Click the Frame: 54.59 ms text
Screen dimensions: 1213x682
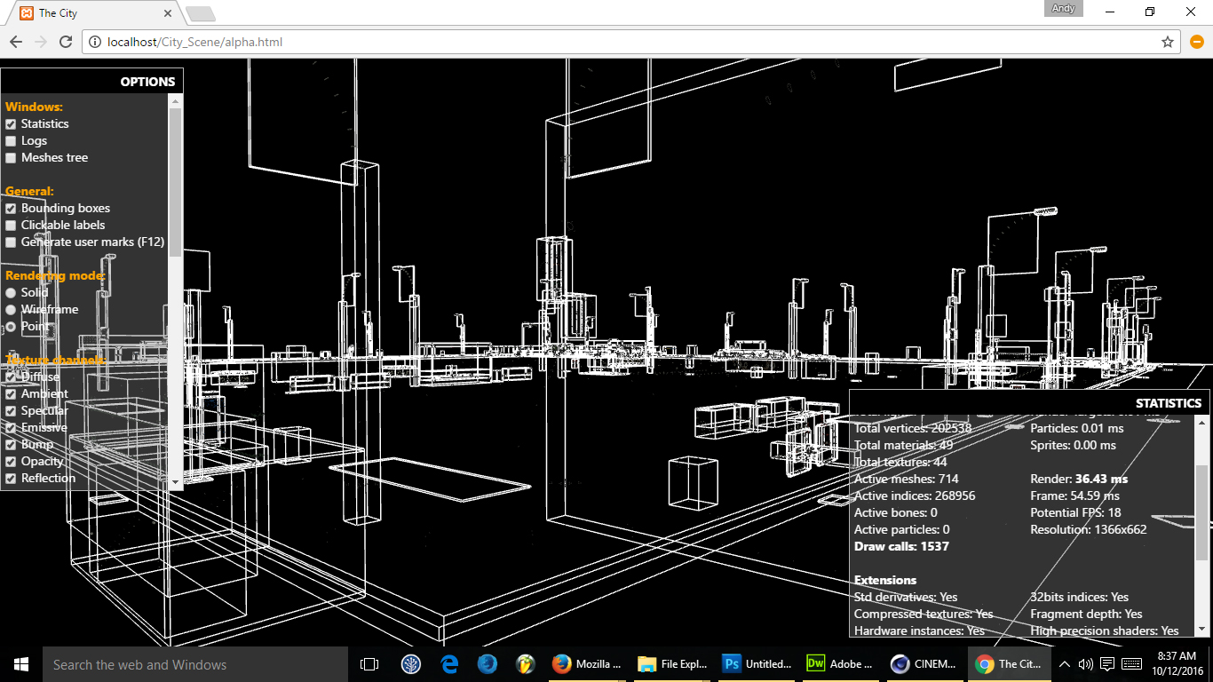[1075, 496]
